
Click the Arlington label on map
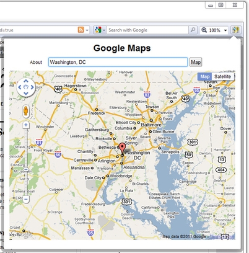click(x=107, y=161)
